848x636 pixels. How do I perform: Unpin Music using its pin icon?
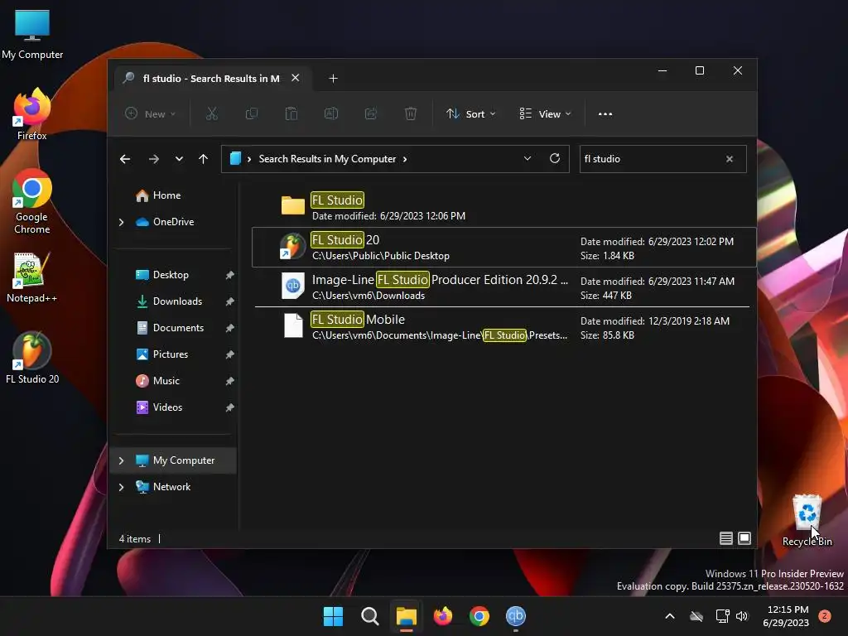pyautogui.click(x=230, y=381)
